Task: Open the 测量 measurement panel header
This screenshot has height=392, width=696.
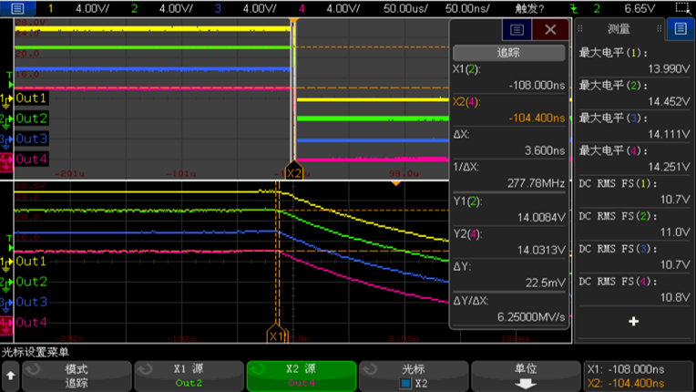Action: 619,29
